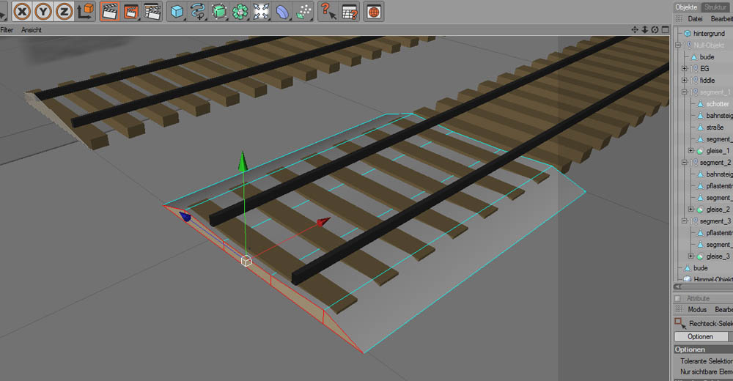Toggle the Z axis lock
Screen dimensions: 733x381
click(x=65, y=12)
